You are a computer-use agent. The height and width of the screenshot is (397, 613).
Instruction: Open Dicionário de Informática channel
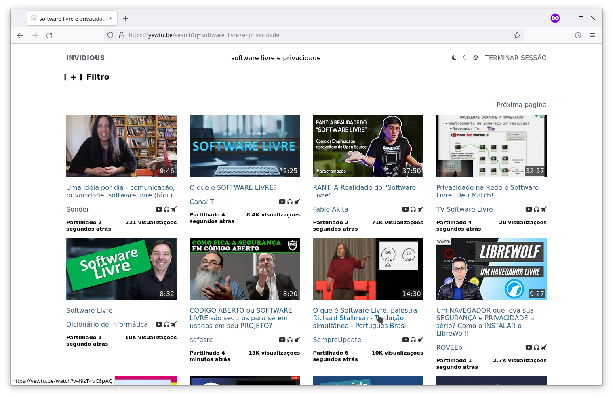[x=107, y=324]
